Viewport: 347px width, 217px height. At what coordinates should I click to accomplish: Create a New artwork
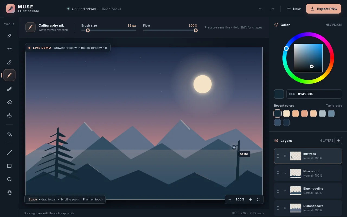pyautogui.click(x=294, y=9)
